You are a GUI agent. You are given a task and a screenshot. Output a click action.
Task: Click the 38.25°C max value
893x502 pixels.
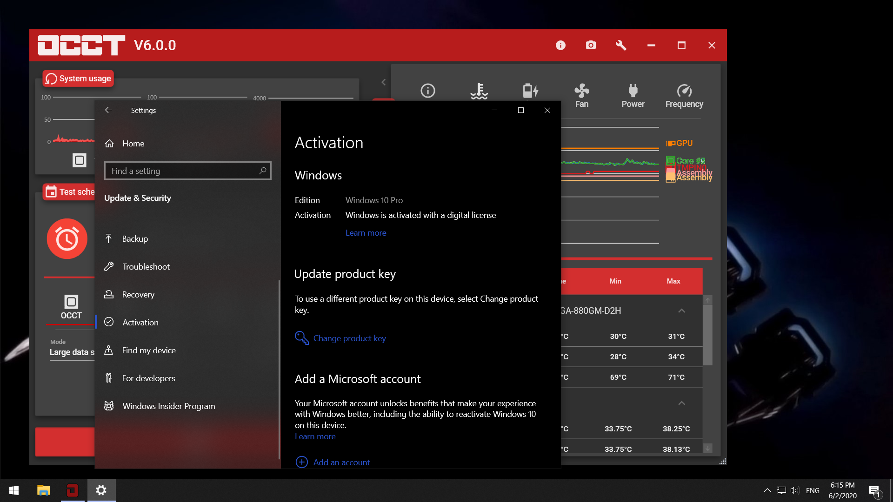pyautogui.click(x=676, y=429)
